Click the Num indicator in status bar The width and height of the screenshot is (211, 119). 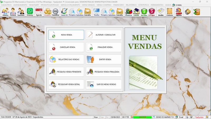coord(96,117)
